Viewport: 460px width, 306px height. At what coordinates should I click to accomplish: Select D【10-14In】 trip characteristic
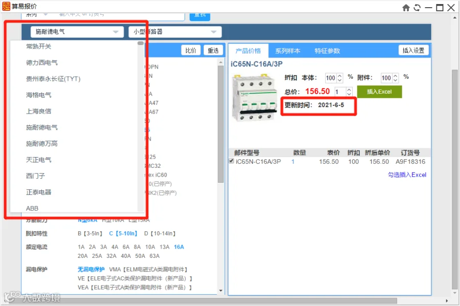159,233
